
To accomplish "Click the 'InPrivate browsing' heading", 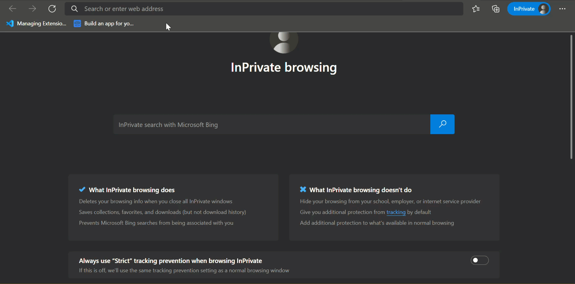I will (x=284, y=67).
